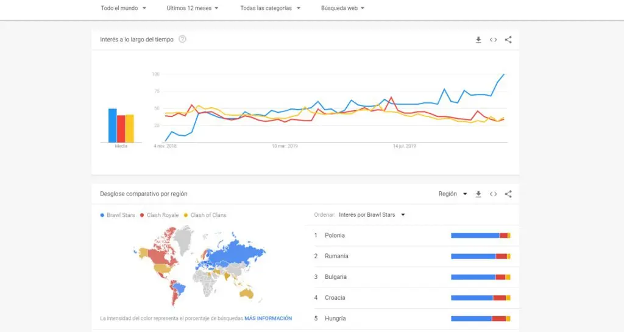Click help icon beside Interés a lo largo del tiempo
The height and width of the screenshot is (332, 624).
[182, 40]
